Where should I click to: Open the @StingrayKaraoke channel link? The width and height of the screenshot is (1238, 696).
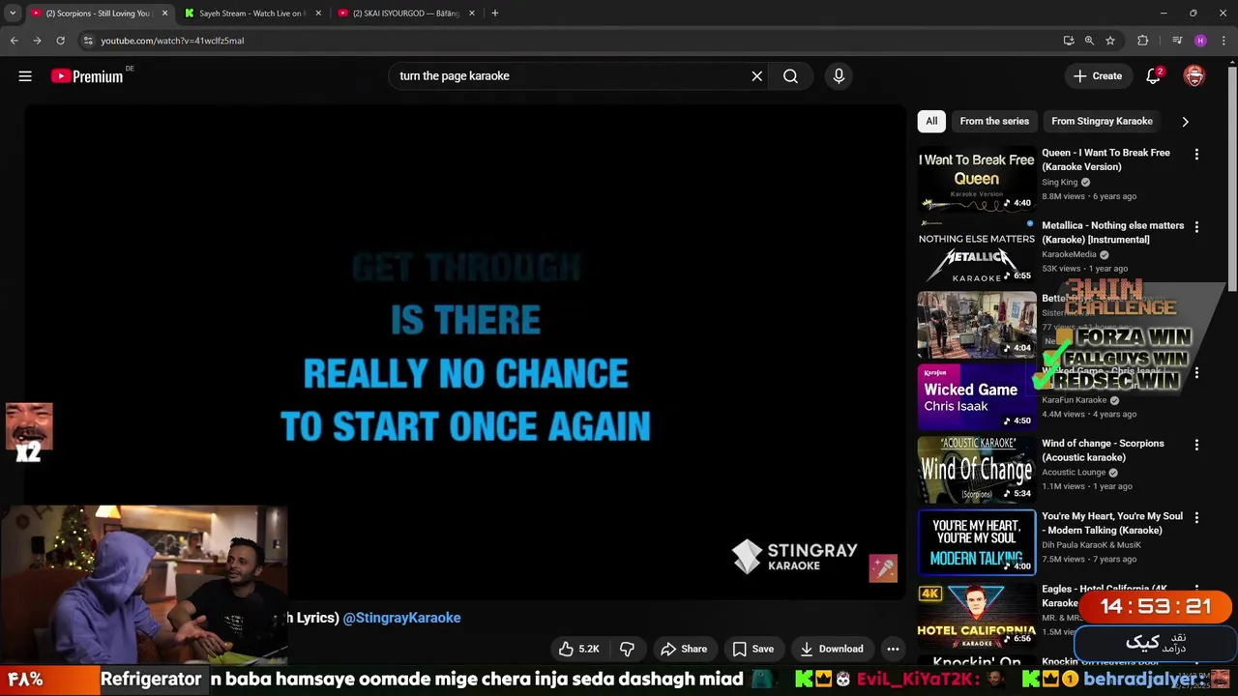click(401, 618)
